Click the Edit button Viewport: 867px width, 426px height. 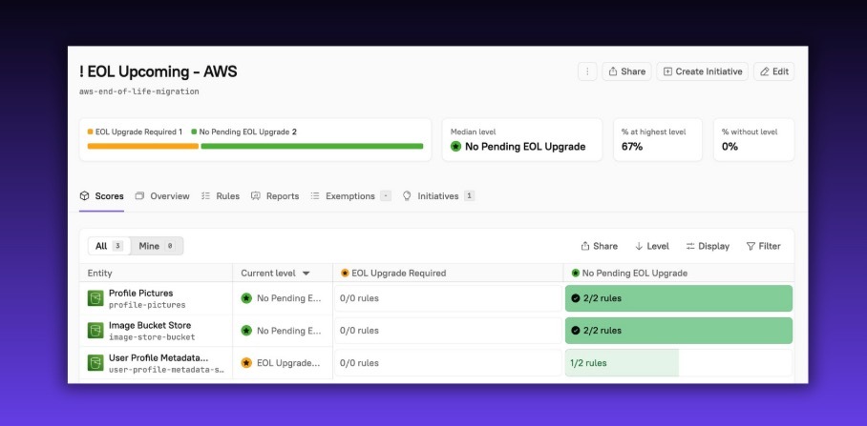[773, 71]
